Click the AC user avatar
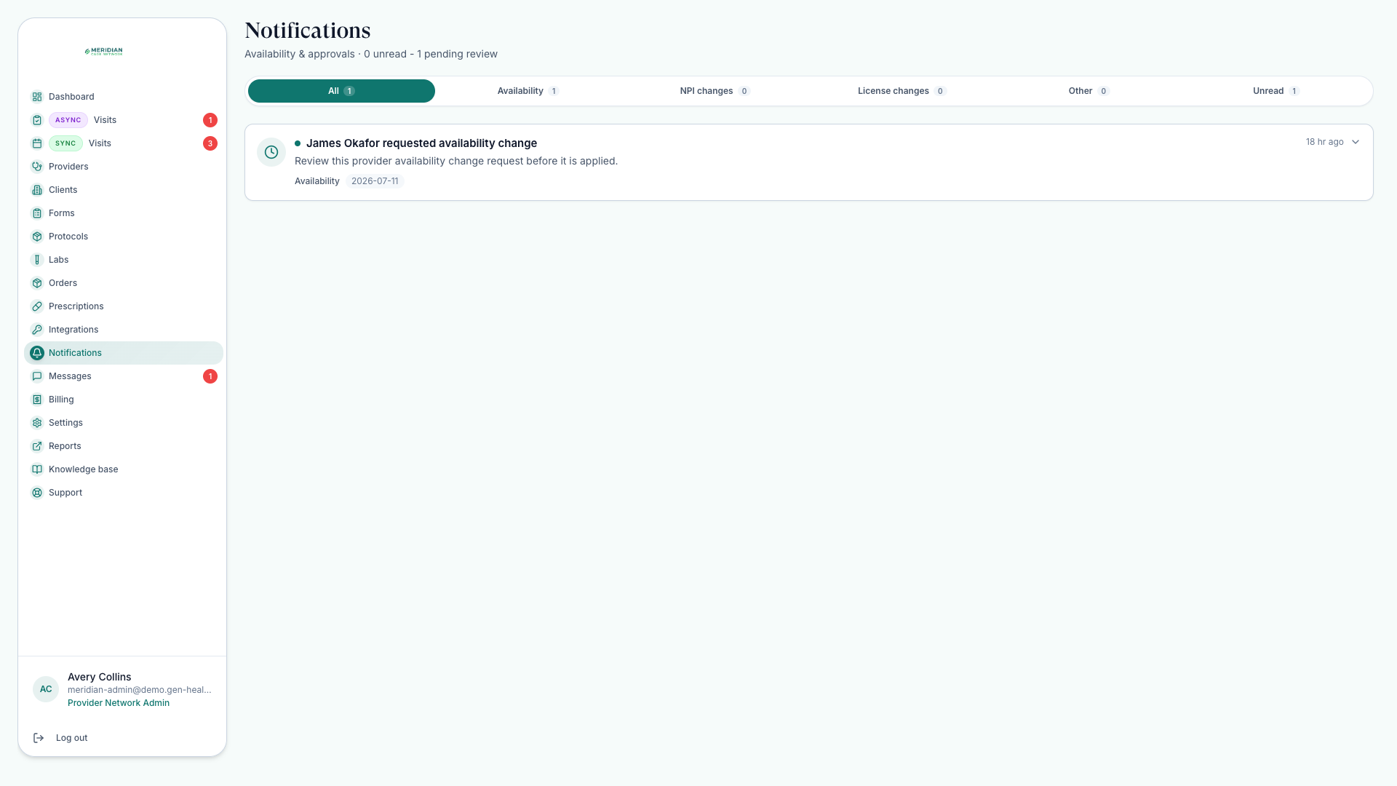1397x786 pixels. click(x=46, y=689)
